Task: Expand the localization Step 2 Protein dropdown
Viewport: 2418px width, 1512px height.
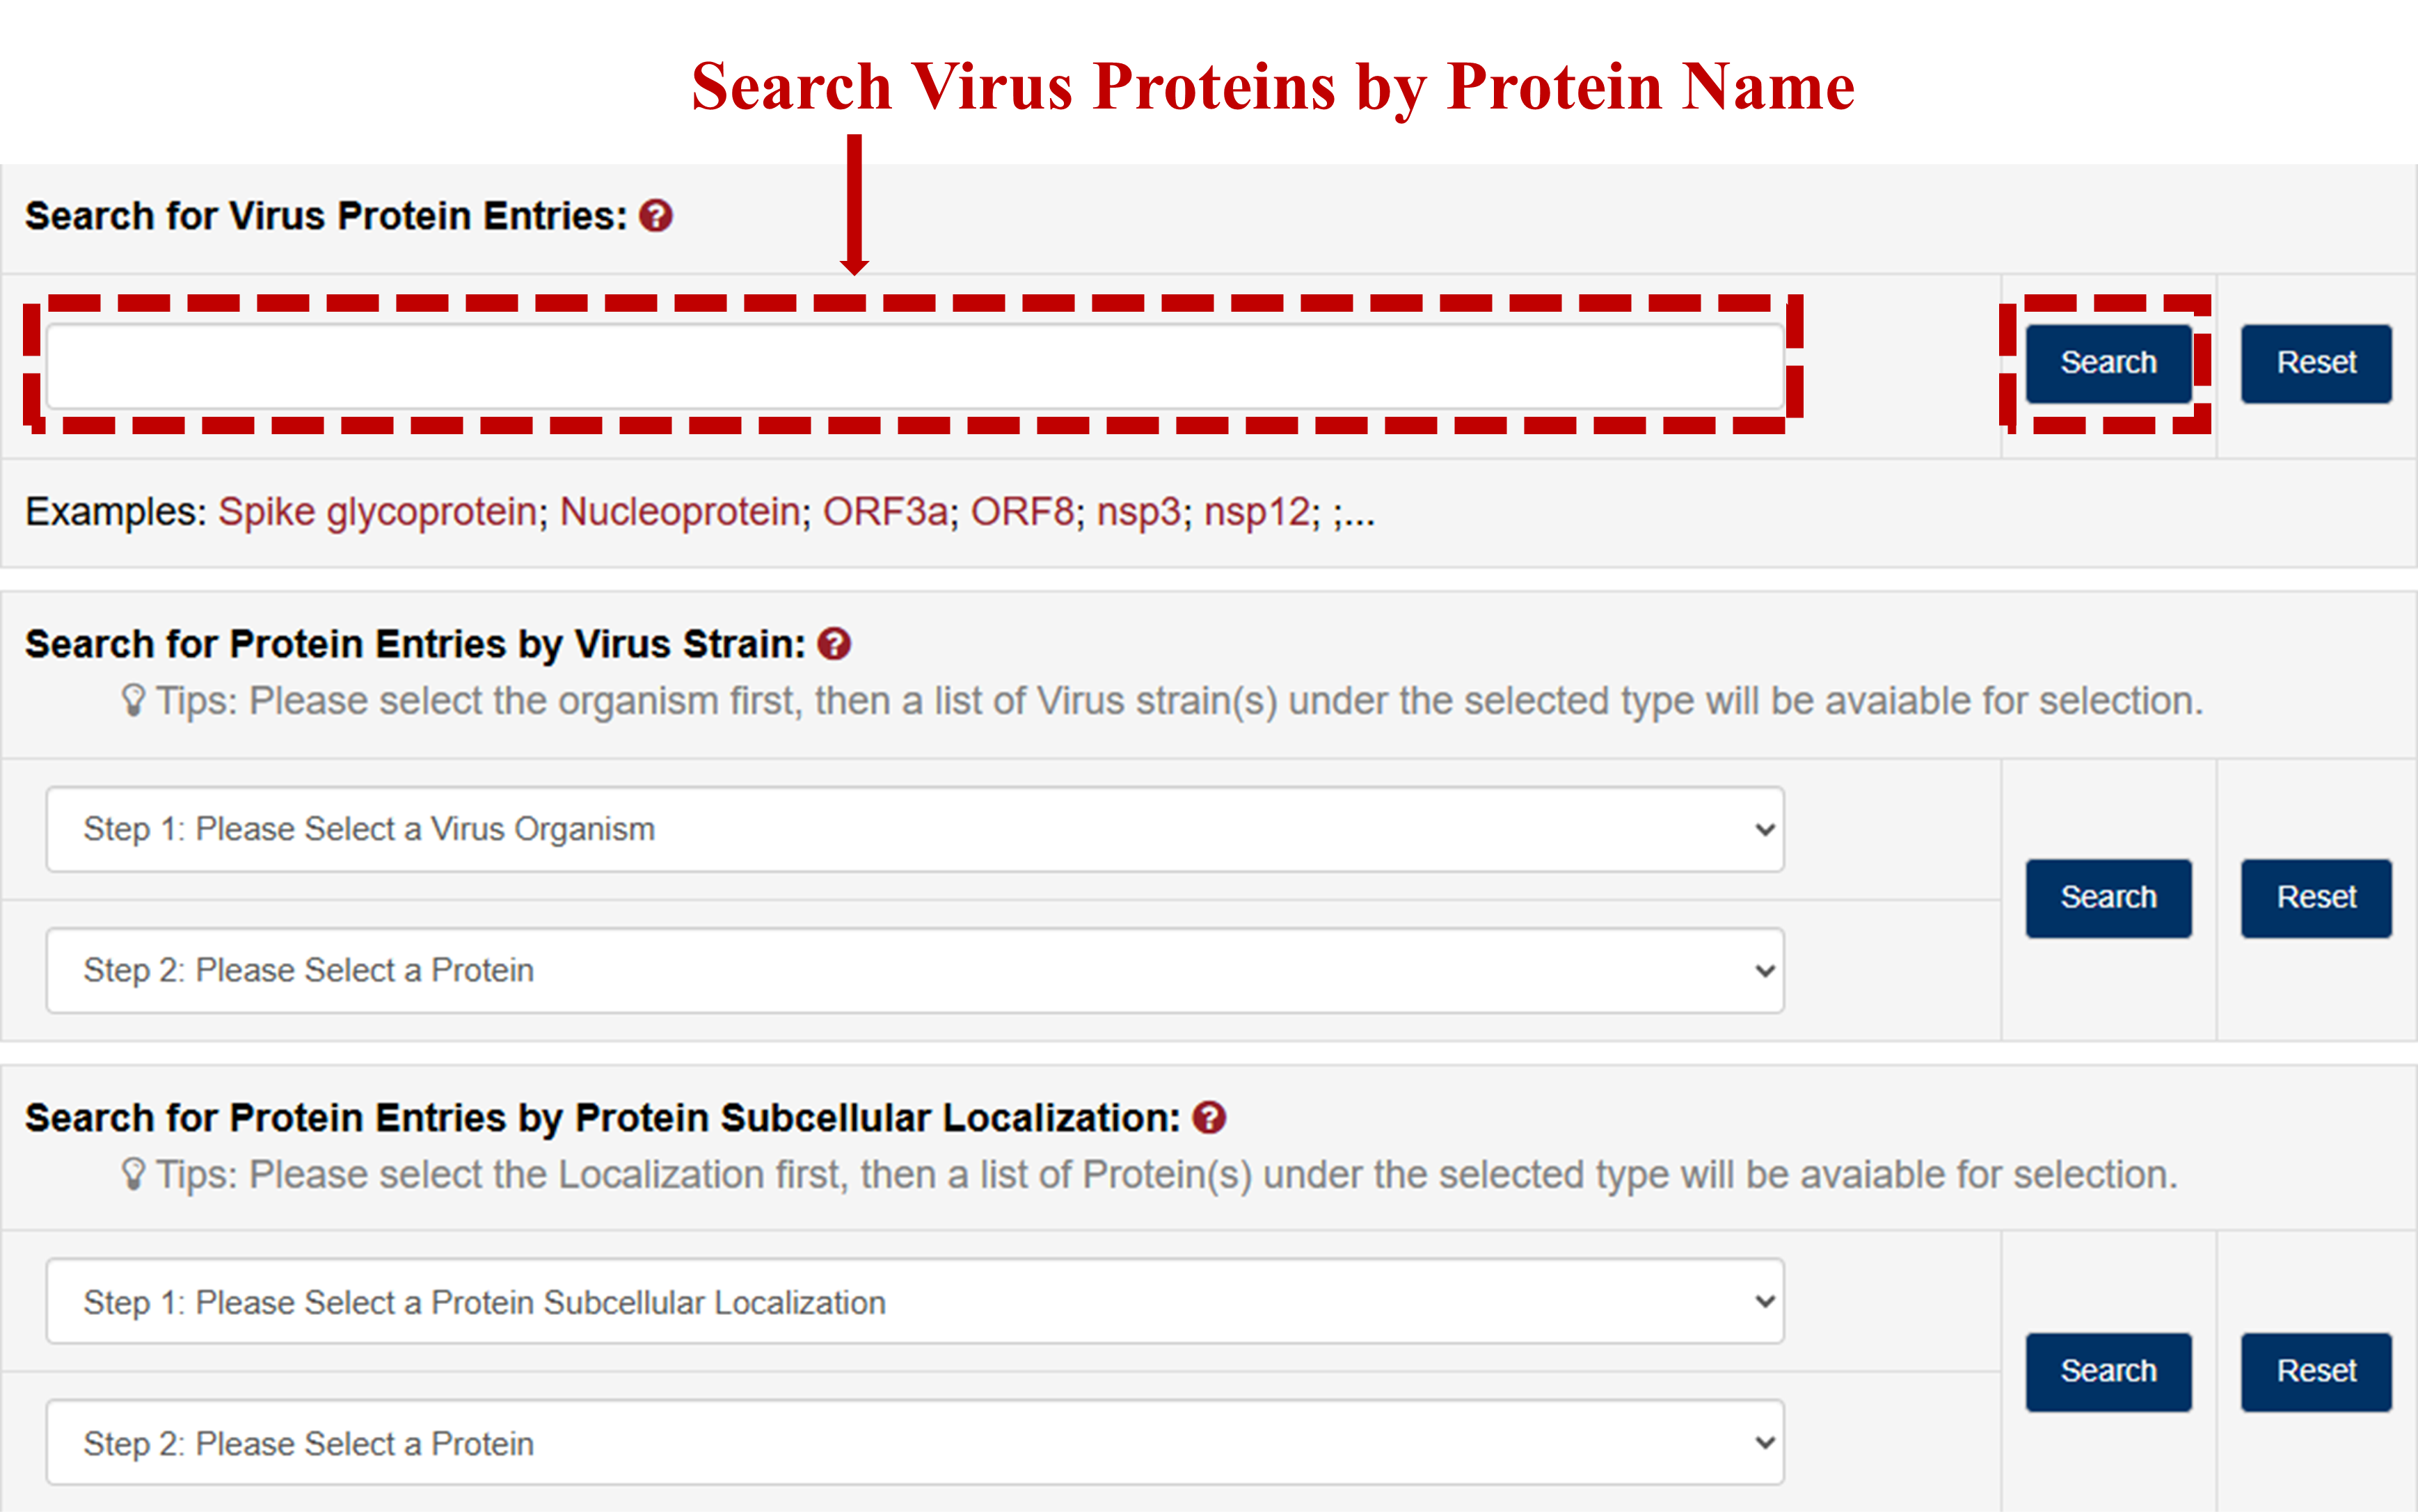Action: [914, 1443]
